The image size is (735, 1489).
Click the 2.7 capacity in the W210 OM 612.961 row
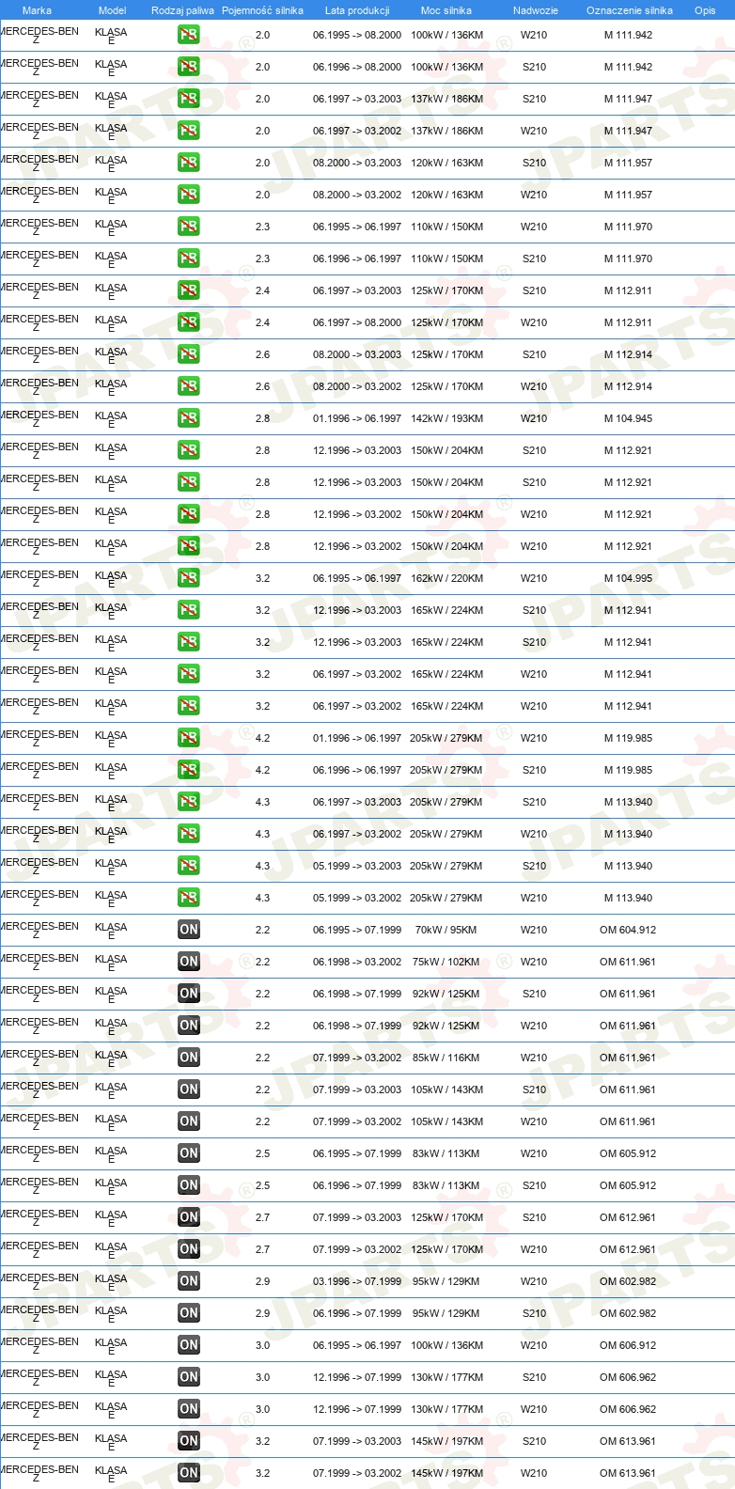click(x=262, y=1249)
